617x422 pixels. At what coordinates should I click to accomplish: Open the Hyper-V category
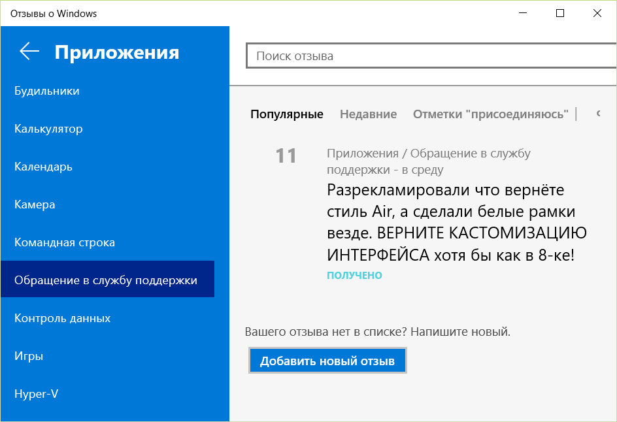click(x=36, y=394)
